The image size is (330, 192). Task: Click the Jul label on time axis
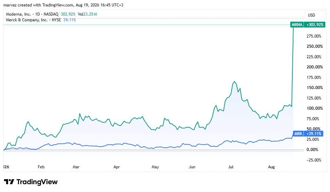(x=231, y=167)
